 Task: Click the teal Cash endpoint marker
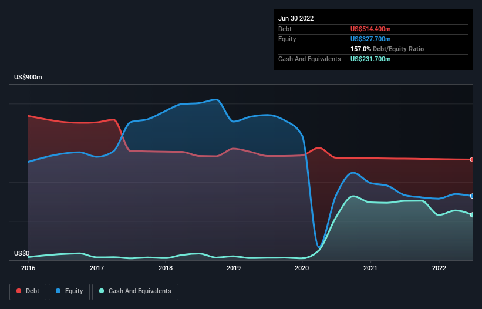(472, 215)
